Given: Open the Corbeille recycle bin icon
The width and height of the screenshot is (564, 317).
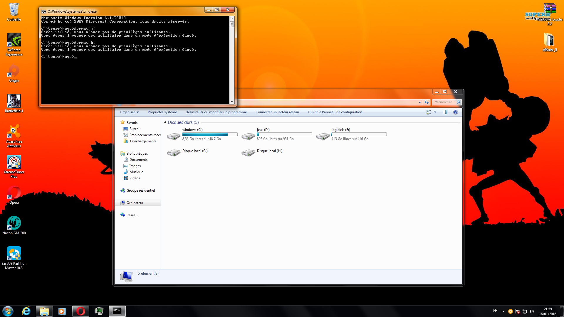Looking at the screenshot, I should (14, 12).
